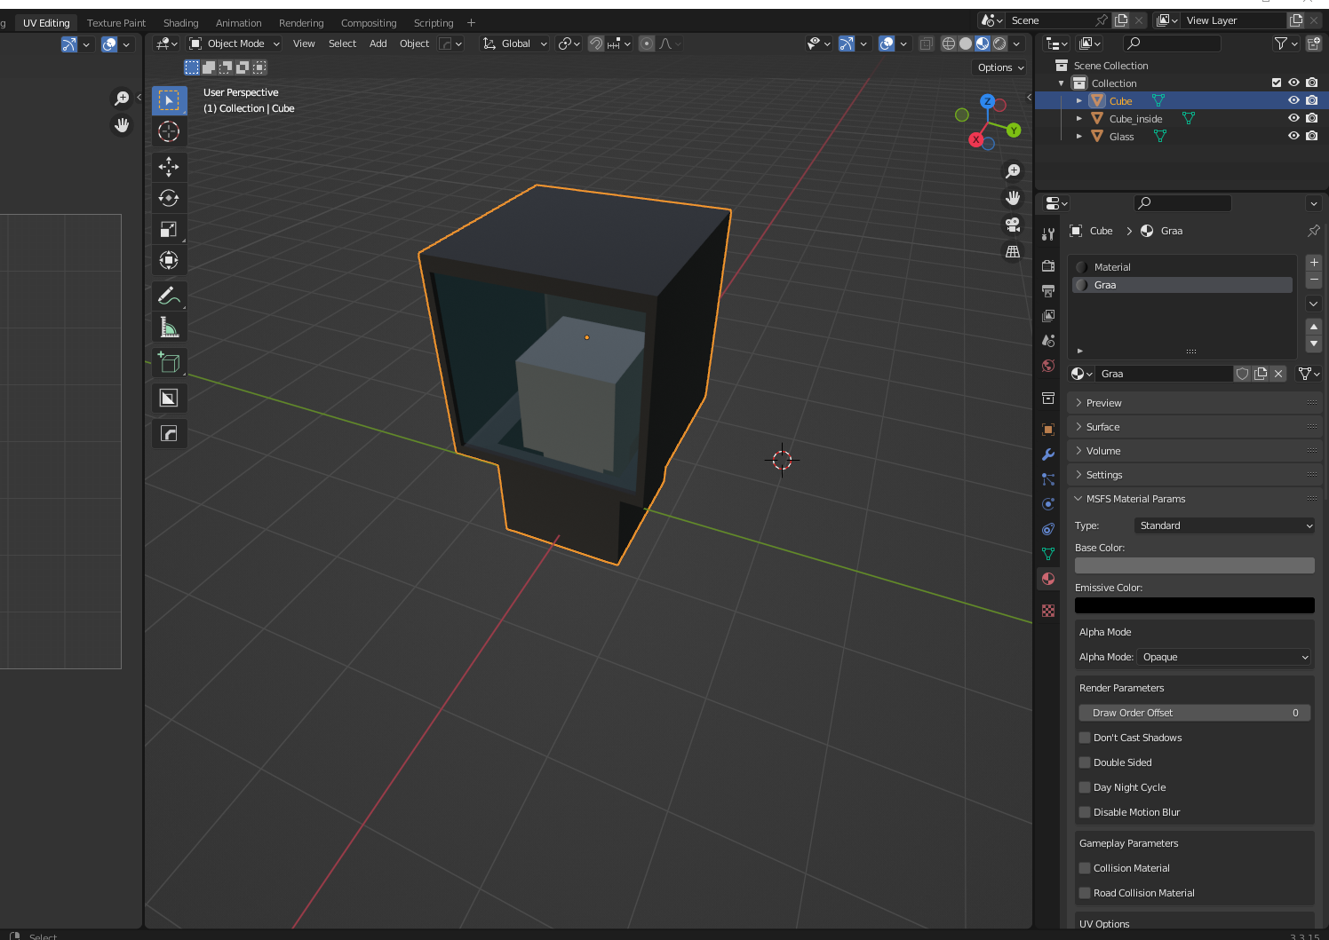The width and height of the screenshot is (1329, 940).
Task: Enable the Don't Cast Shadows checkbox
Action: point(1085,738)
